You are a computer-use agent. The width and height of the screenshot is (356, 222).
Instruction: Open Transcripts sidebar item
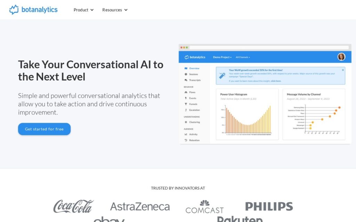coord(192,80)
